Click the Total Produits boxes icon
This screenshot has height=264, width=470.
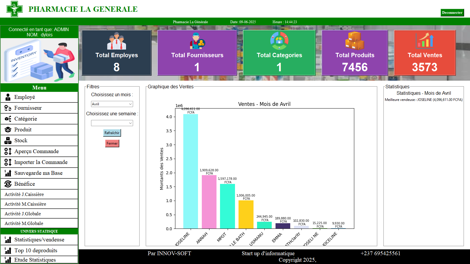pos(355,41)
